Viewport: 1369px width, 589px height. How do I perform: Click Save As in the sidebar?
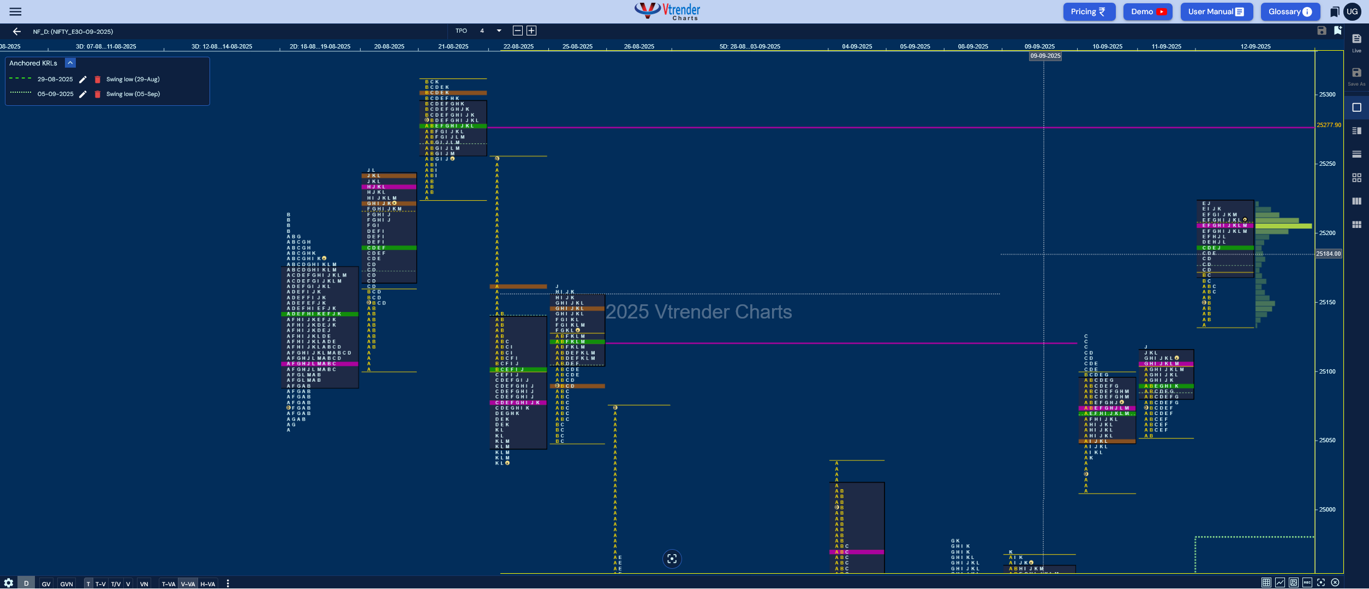click(x=1356, y=76)
